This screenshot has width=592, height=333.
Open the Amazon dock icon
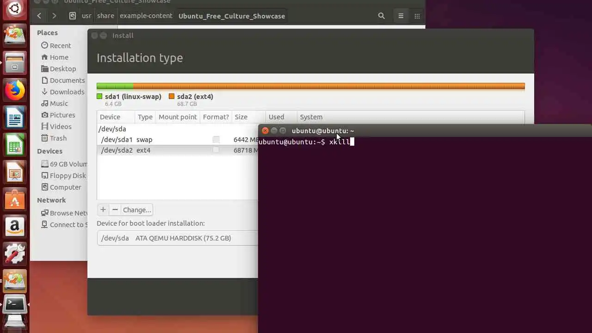pyautogui.click(x=15, y=228)
